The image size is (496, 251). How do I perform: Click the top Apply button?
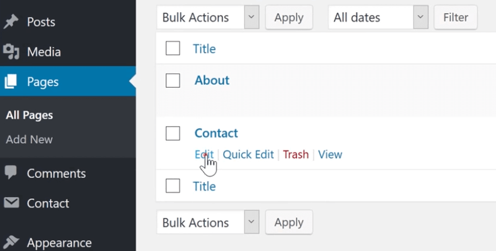click(x=289, y=17)
